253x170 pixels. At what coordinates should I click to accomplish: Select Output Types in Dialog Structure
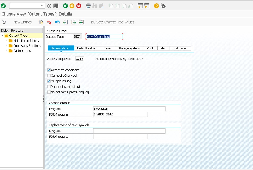tap(19, 36)
